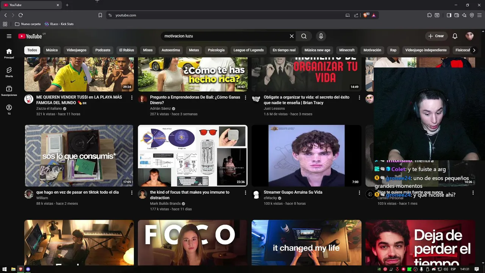Select the El Rubius filter chip
The width and height of the screenshot is (485, 273).
point(127,50)
